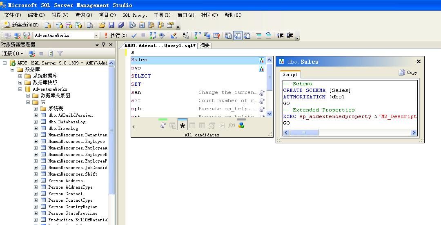The height and width of the screenshot is (225, 441).
Task: Increase the indent of the line
Action: [290, 36]
